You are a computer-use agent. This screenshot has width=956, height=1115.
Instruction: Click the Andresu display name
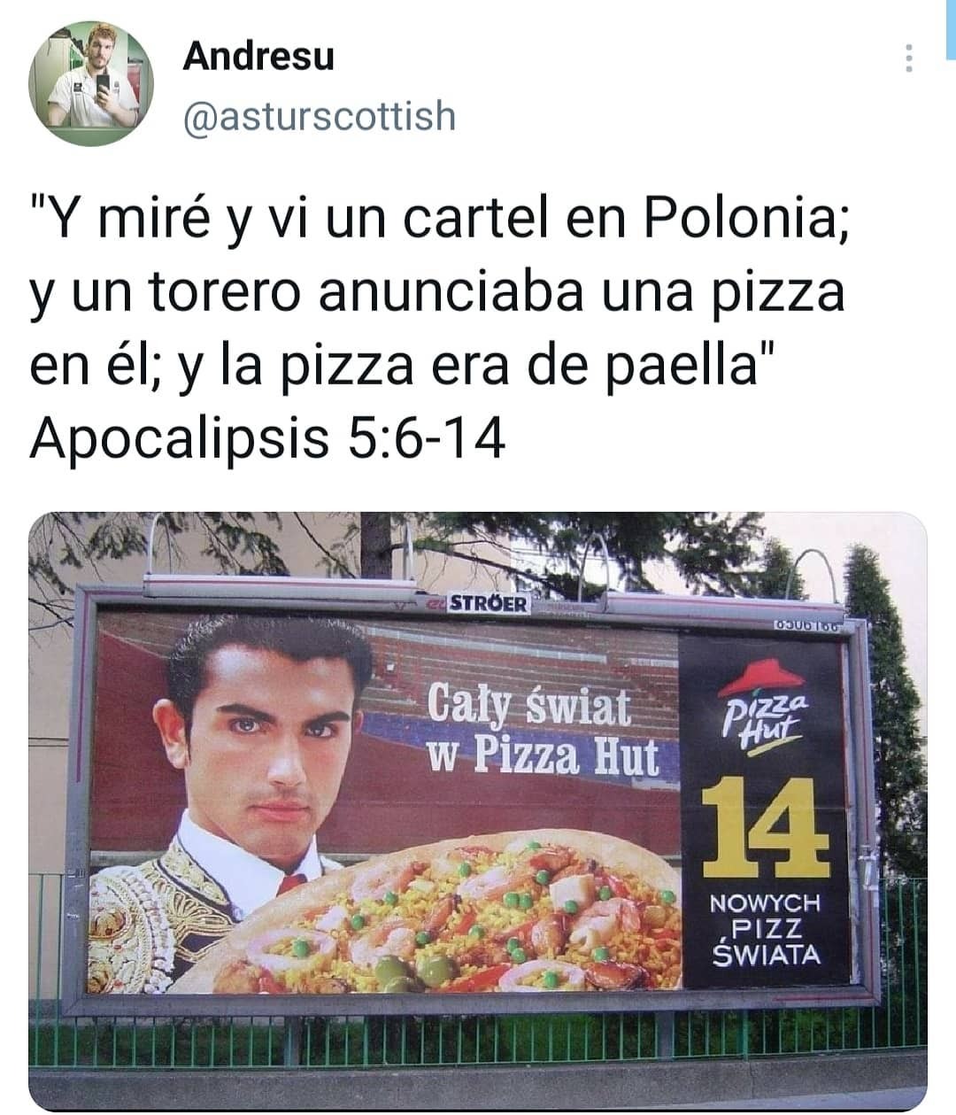[x=258, y=56]
